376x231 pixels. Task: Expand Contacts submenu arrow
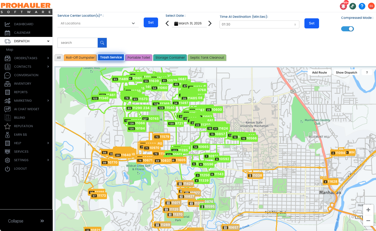[x=48, y=67]
